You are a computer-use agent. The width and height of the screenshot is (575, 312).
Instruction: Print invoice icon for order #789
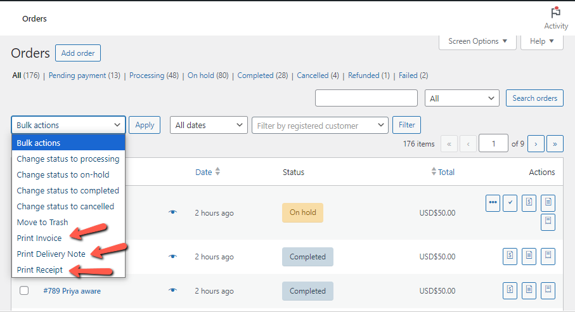(511, 290)
